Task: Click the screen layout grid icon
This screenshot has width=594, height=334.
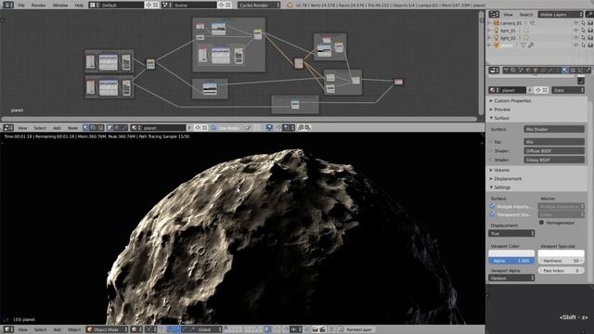Action: click(94, 5)
